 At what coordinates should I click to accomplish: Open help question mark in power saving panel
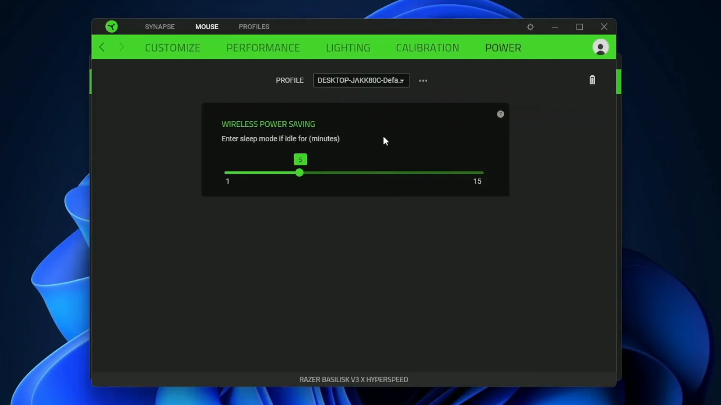tap(500, 114)
